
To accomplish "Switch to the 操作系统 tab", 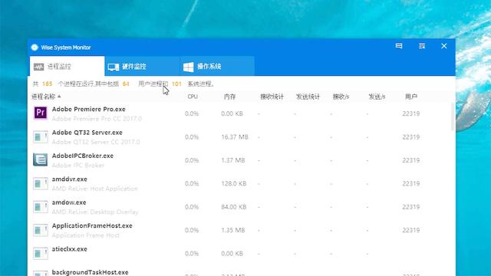I will pos(217,67).
